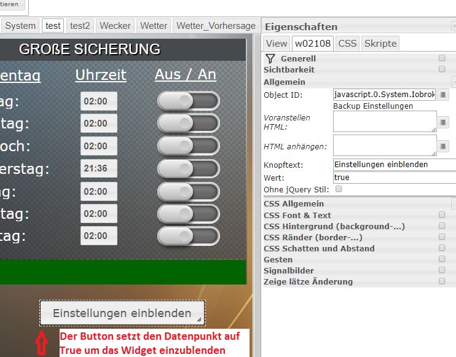Expand the CSS Schatten und Abstand section

point(319,249)
